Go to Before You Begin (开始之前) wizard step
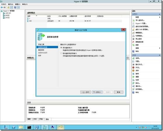Image resolution: width=163 pixels, height=131 pixels. (41, 45)
